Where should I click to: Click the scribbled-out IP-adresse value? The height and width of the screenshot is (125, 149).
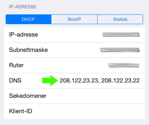[x=121, y=35]
